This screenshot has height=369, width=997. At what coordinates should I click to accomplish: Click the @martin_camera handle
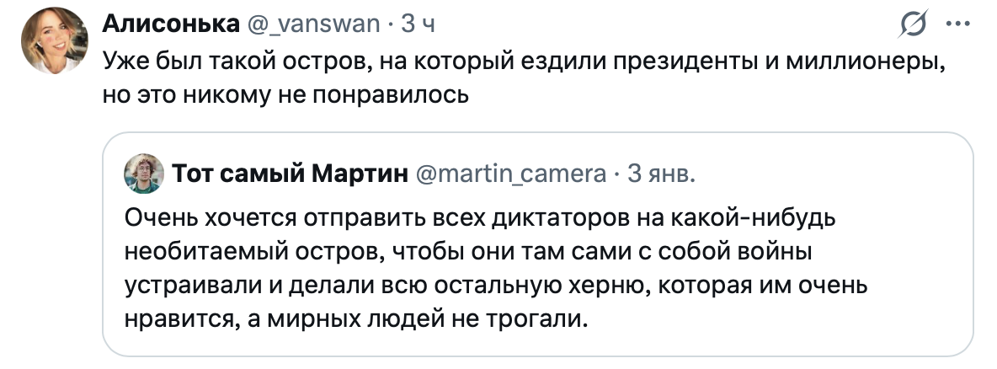510,174
